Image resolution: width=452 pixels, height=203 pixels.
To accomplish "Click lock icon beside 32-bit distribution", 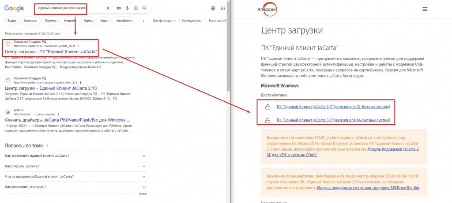I will tap(267, 107).
